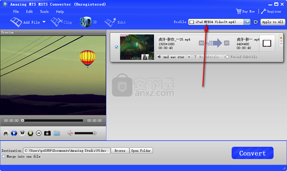Image resolution: width=287 pixels, height=171 pixels.
Task: Open the Help menu
Action: click(60, 12)
